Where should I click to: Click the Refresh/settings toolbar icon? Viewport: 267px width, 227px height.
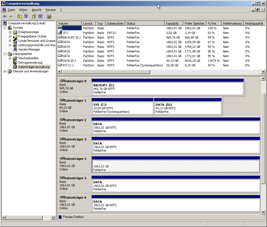[x=49, y=16]
